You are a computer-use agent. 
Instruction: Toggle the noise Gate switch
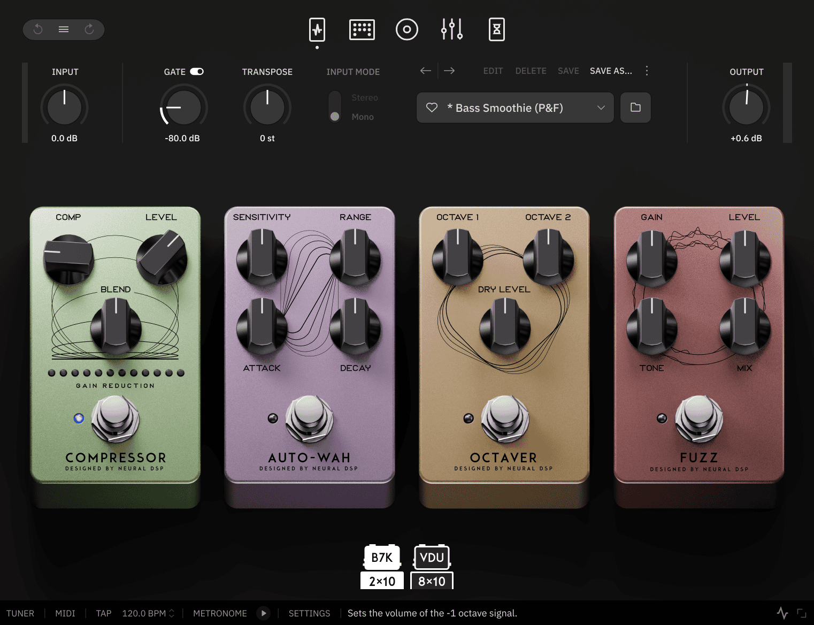[x=197, y=72]
